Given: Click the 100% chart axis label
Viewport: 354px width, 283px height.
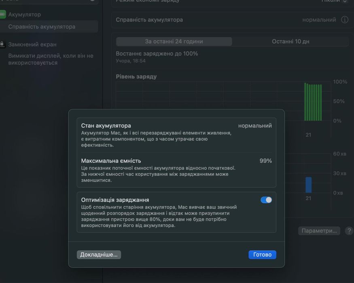Looking at the screenshot, I should click(340, 82).
